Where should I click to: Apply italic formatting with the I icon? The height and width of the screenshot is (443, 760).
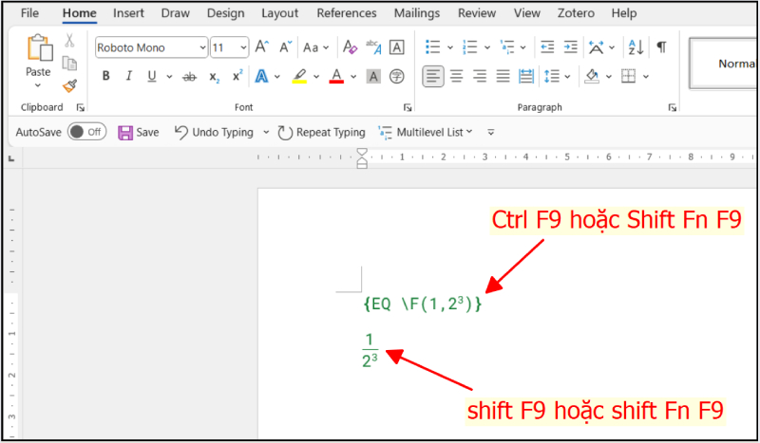click(x=128, y=76)
